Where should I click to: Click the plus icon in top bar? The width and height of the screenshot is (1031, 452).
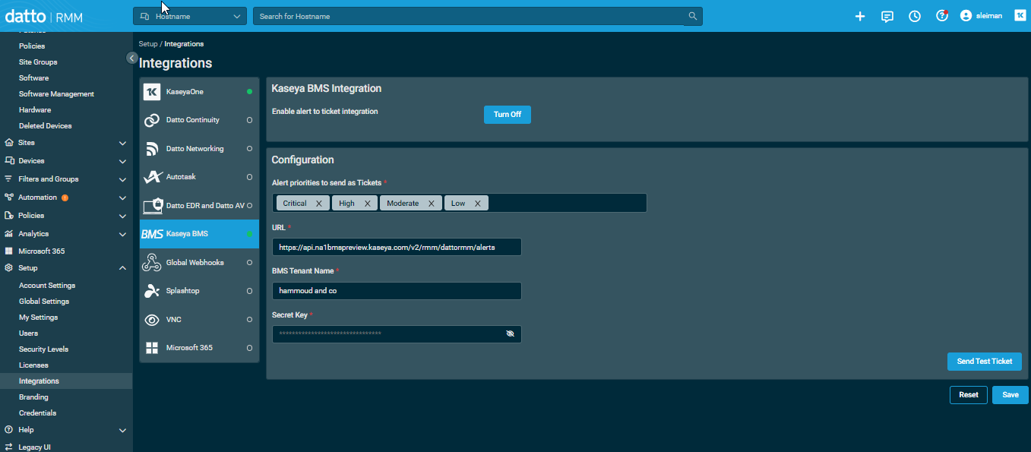point(860,16)
